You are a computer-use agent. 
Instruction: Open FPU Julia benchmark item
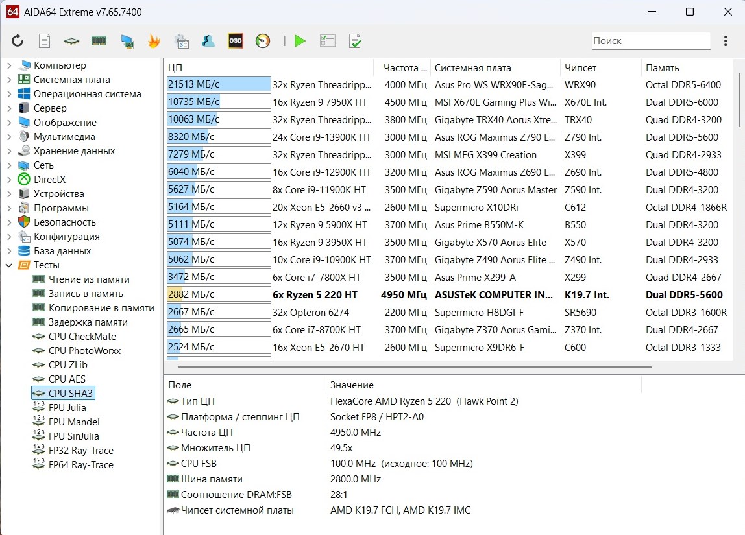pos(67,408)
